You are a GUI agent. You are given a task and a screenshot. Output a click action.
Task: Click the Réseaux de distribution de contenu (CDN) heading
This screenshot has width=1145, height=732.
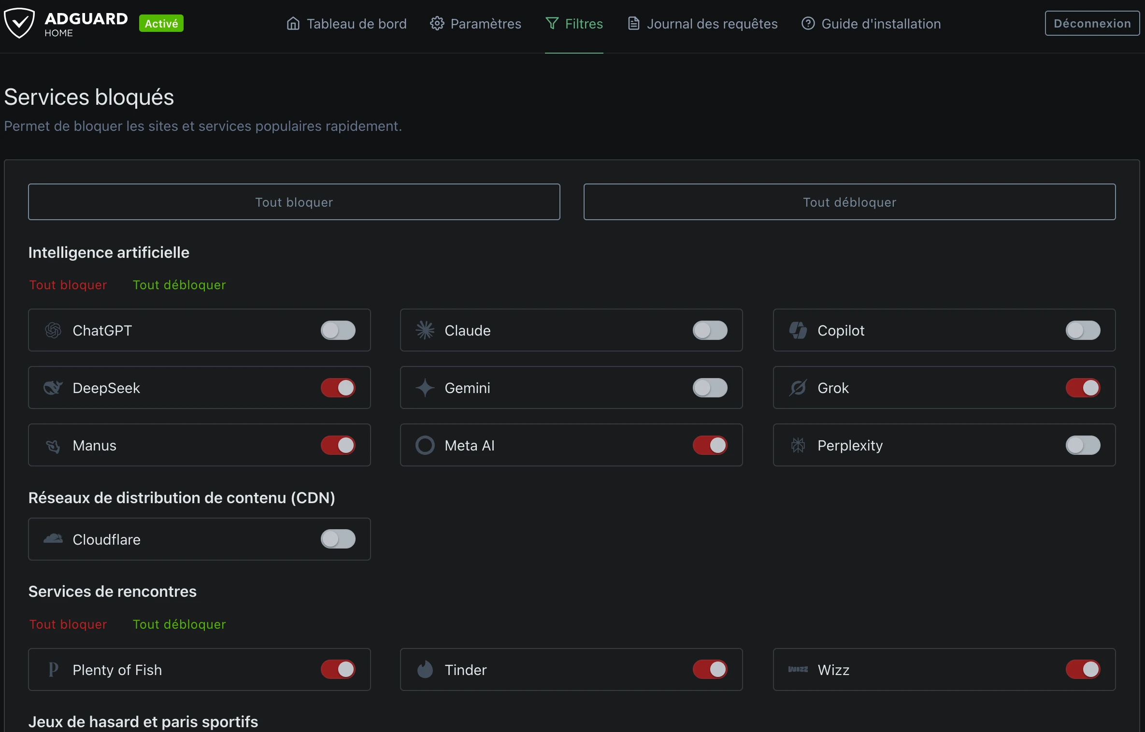point(182,498)
